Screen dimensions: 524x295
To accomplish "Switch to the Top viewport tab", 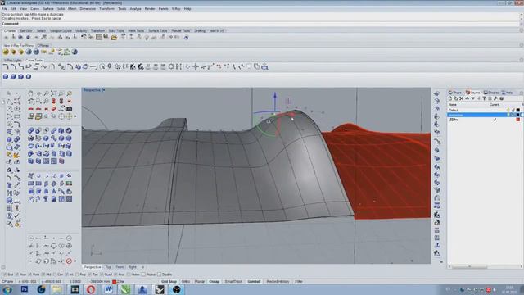I will point(108,267).
